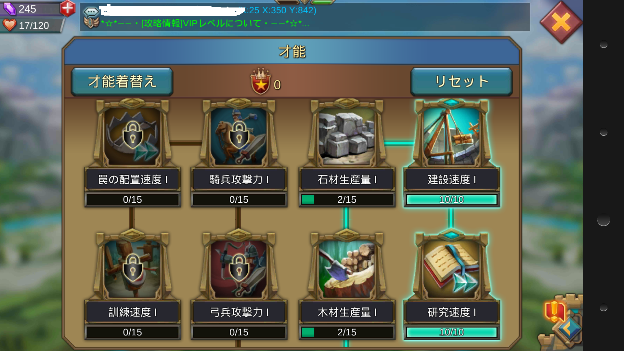This screenshot has height=351, width=624.
Task: Select the 研究速度 I label
Action: (x=451, y=312)
